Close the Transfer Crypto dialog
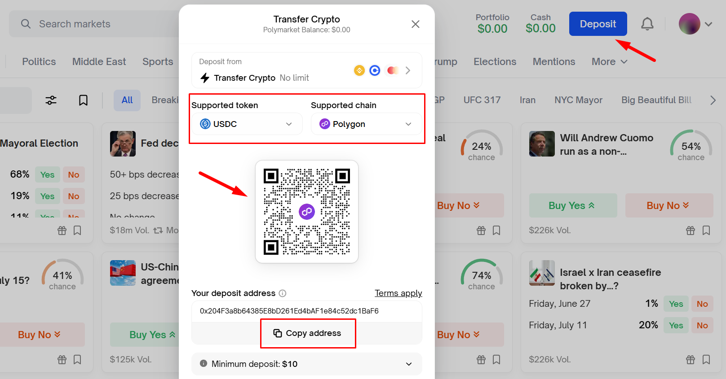 [416, 24]
